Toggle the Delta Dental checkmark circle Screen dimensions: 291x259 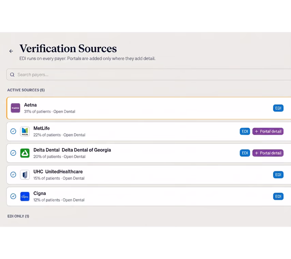click(13, 153)
